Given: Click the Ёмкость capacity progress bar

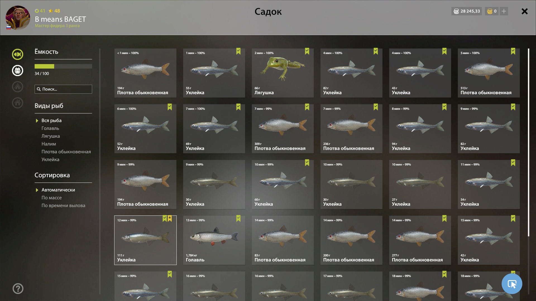Looking at the screenshot, I should coord(63,66).
